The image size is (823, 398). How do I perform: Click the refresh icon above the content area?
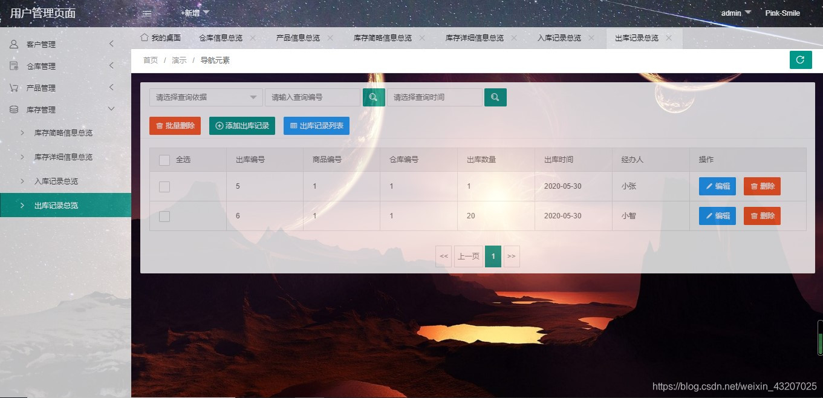801,60
